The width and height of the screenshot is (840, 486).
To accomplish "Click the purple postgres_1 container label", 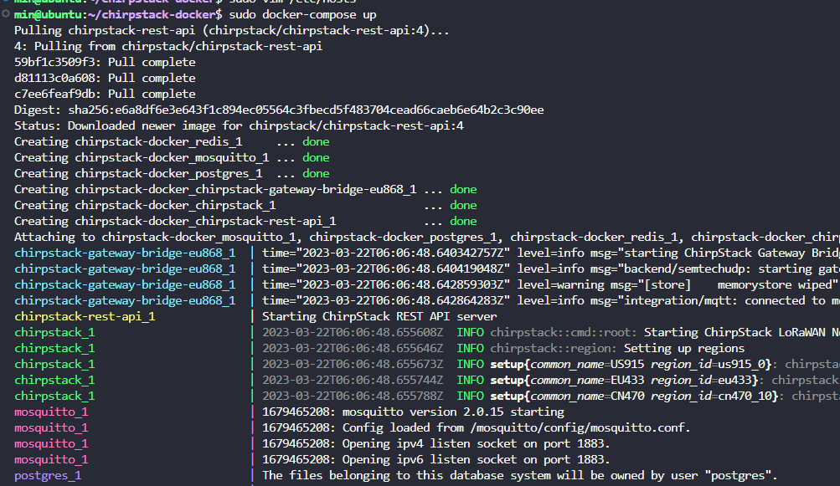I will tap(48, 475).
